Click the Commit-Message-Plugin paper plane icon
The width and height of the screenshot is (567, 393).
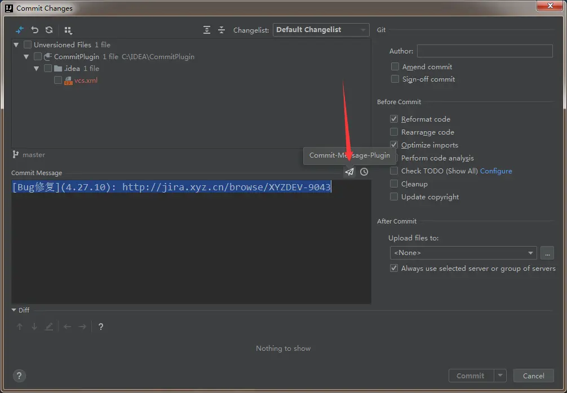pyautogui.click(x=349, y=172)
